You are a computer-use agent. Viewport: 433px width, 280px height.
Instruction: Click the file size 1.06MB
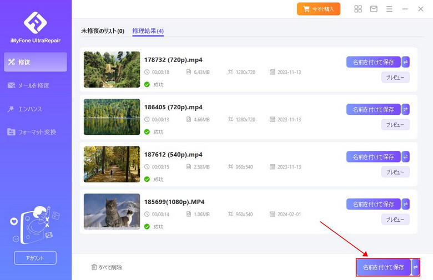click(x=202, y=215)
